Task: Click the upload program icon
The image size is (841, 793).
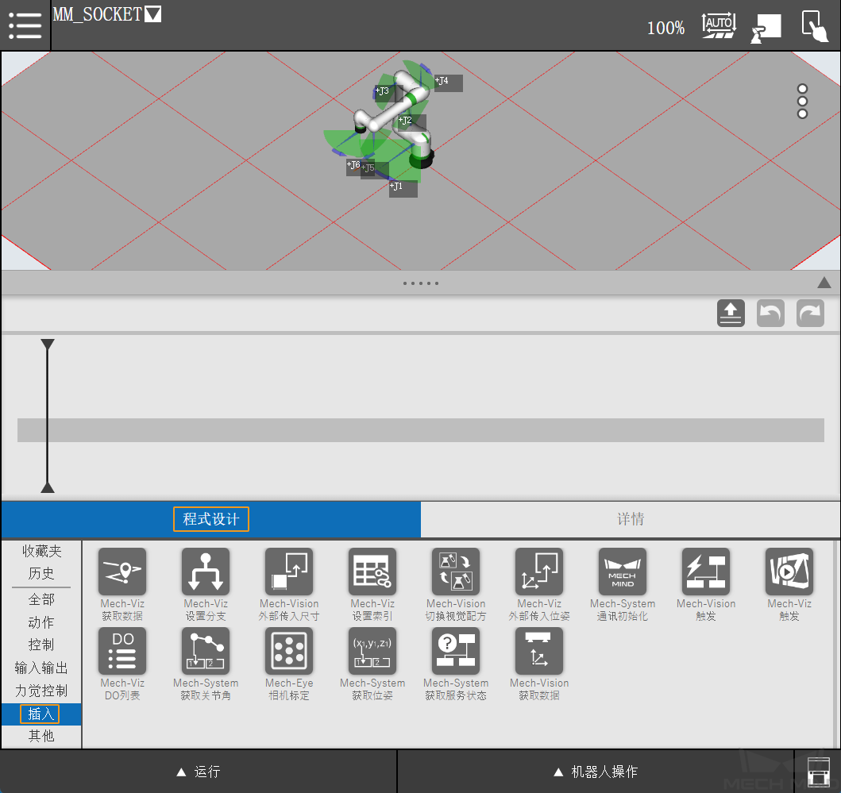Action: 731,313
